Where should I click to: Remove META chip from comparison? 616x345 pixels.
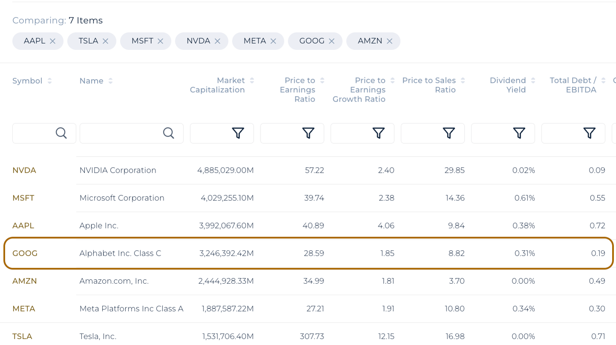[x=273, y=41]
